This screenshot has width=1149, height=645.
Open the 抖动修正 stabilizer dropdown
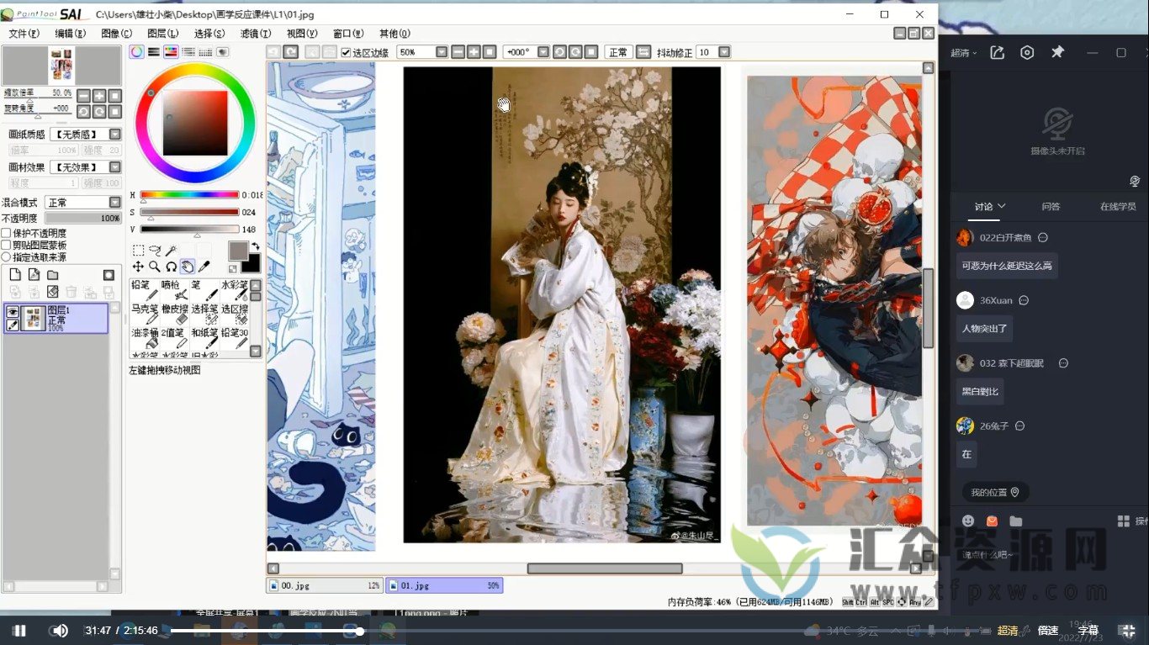(x=723, y=52)
